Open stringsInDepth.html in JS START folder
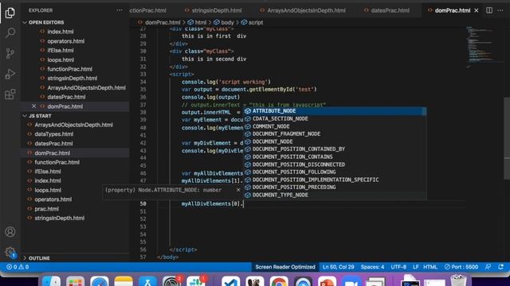Screen dimensions: 510x286 click(60, 218)
